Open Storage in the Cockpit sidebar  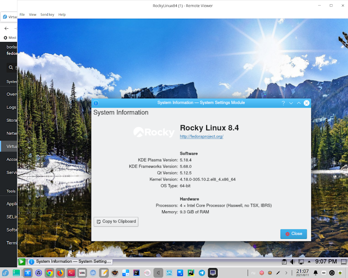[x=9, y=120]
